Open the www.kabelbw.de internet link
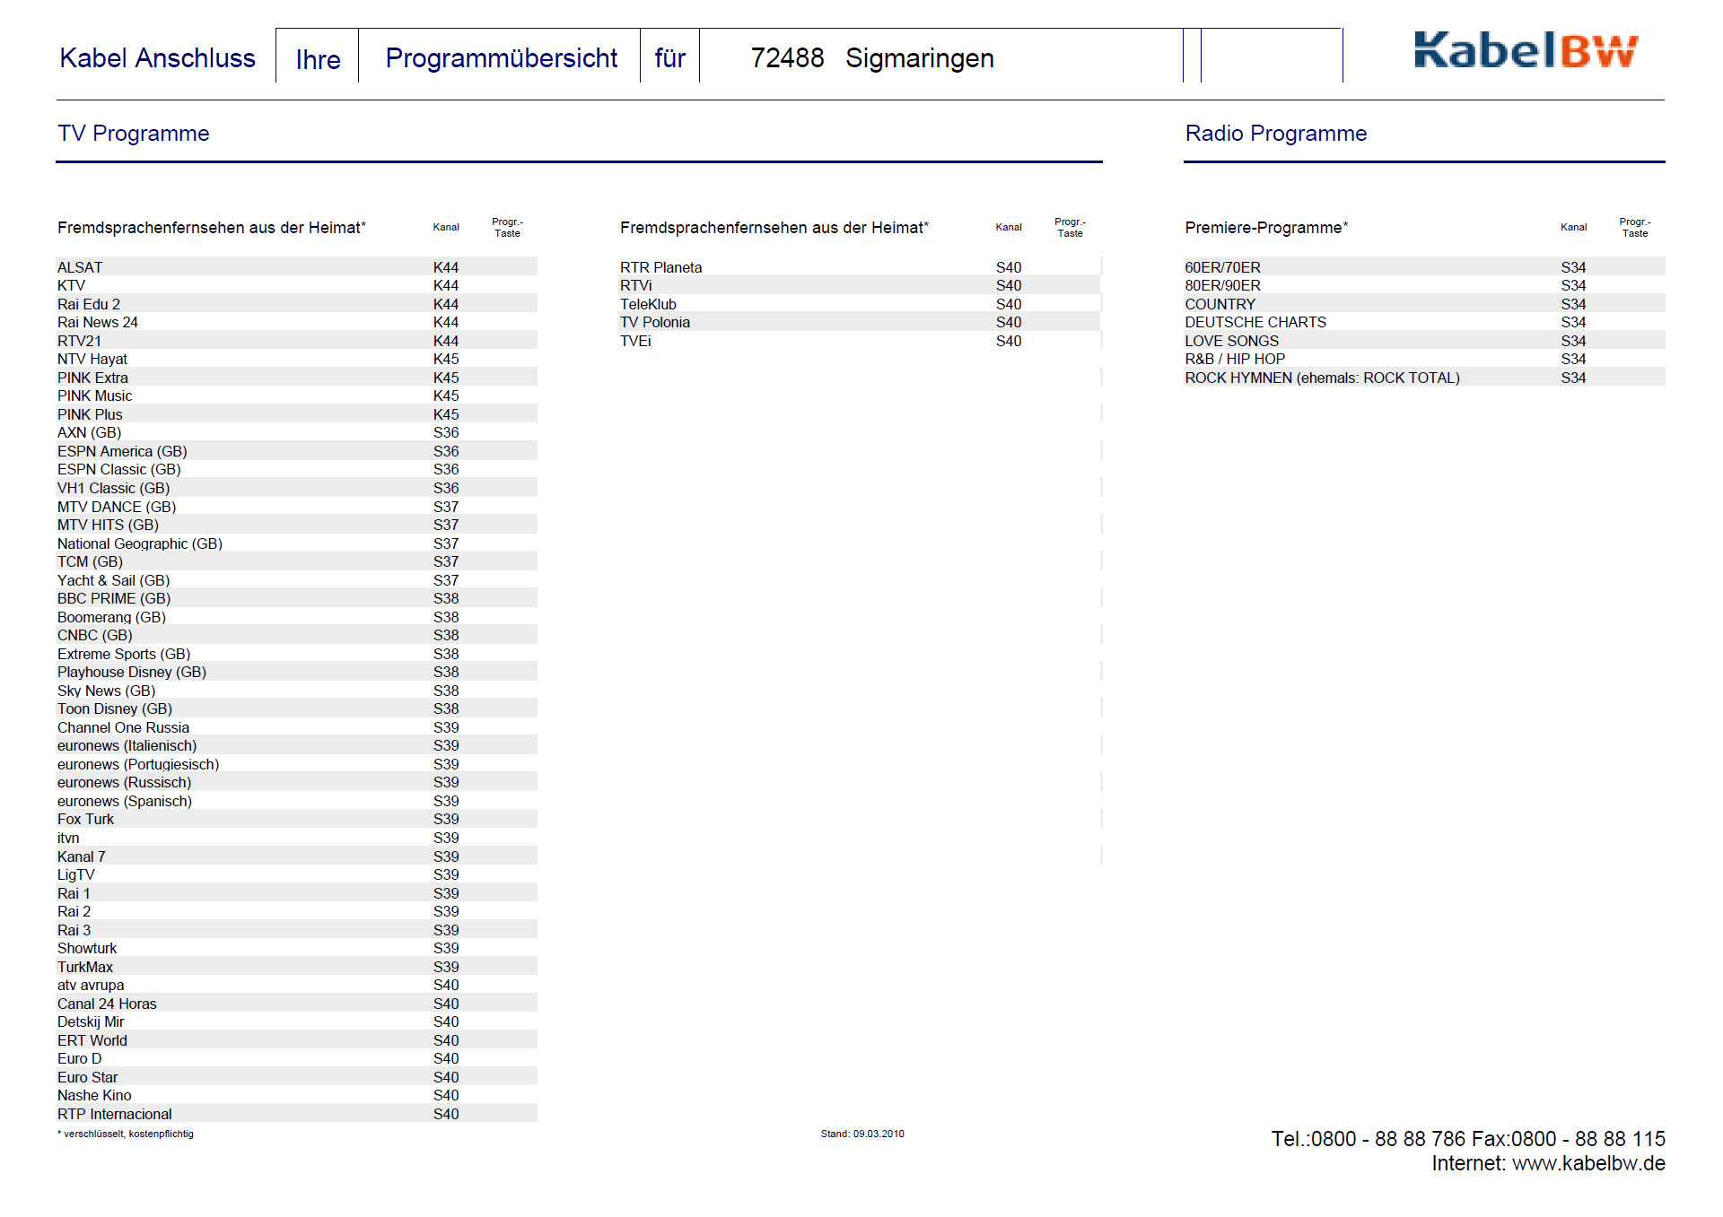Viewport: 1723px width, 1217px height. (x=1587, y=1163)
